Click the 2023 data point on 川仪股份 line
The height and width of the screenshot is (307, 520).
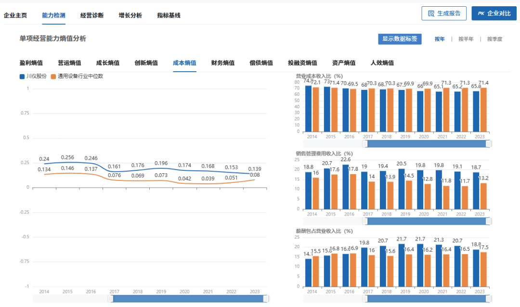pos(256,174)
